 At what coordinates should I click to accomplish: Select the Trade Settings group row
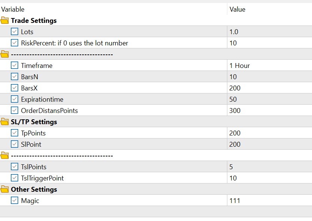156,20
